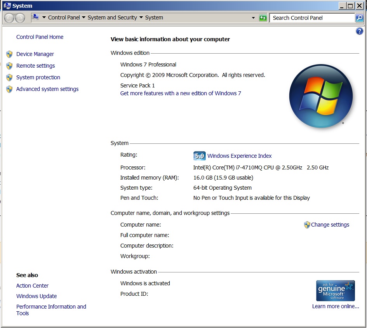The image size is (367, 328).
Task: Click the 16.0 GB installed memory value
Action: point(223,178)
